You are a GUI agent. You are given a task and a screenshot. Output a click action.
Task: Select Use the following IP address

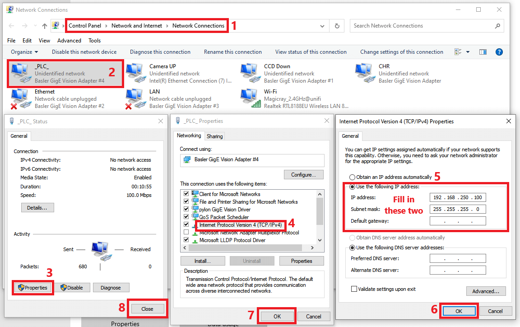353,187
